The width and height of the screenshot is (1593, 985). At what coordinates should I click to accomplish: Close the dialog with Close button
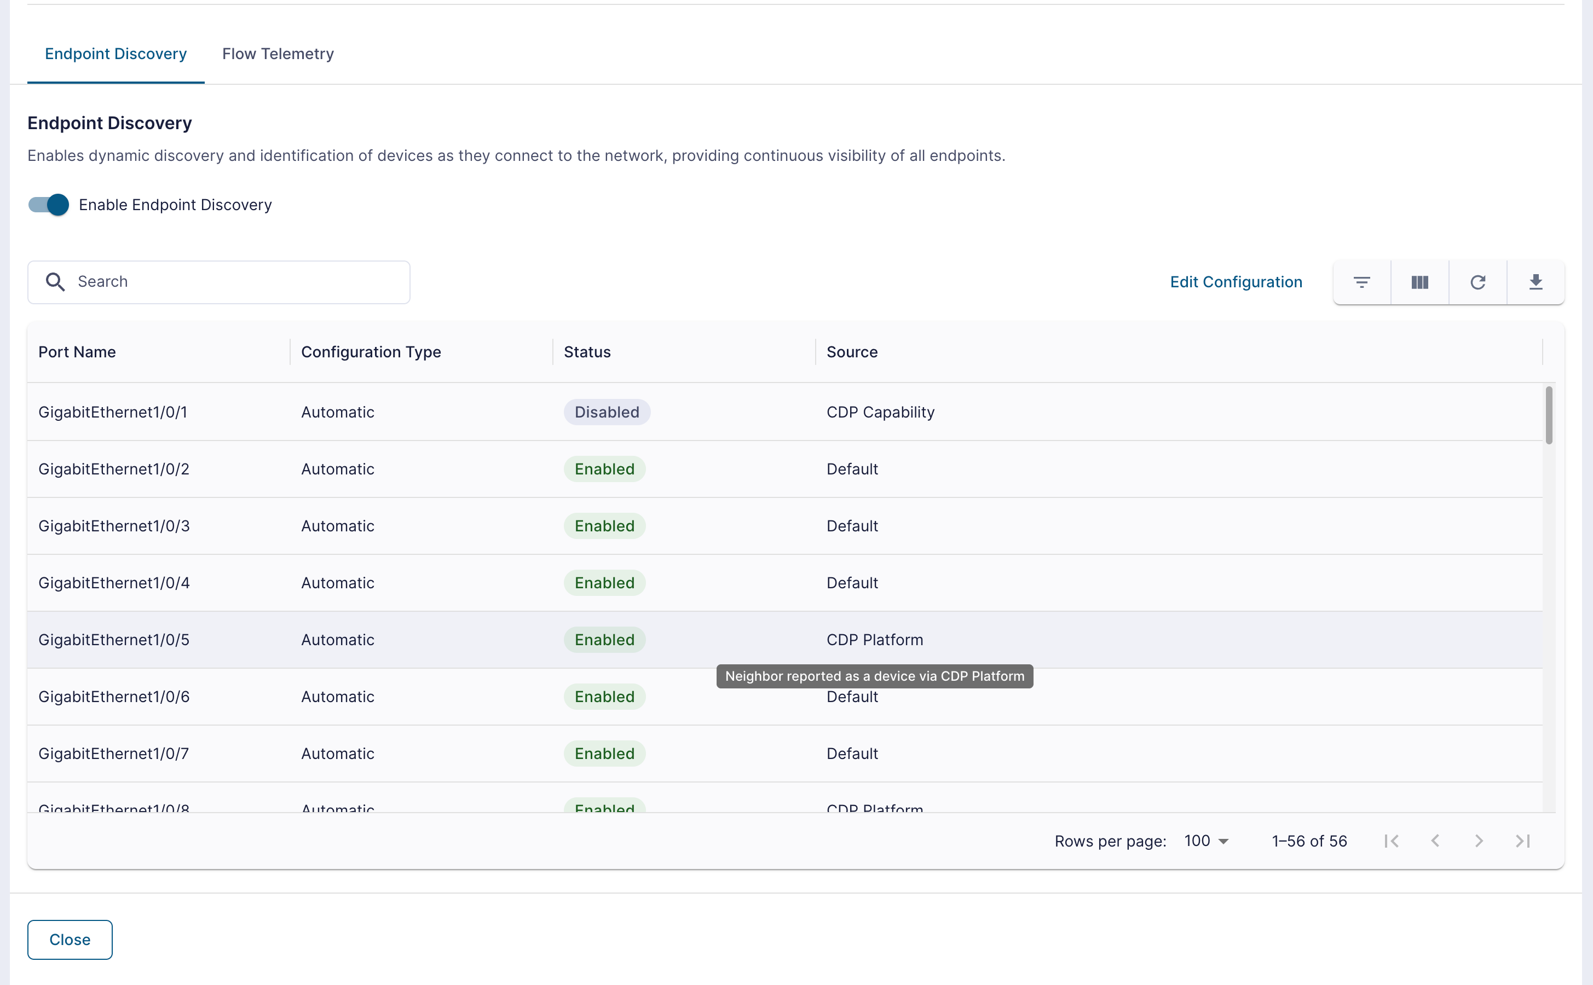point(70,940)
